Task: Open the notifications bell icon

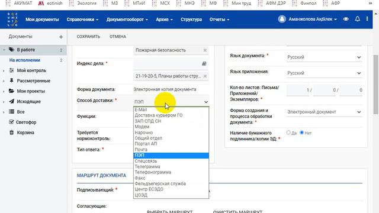Action: click(x=358, y=19)
